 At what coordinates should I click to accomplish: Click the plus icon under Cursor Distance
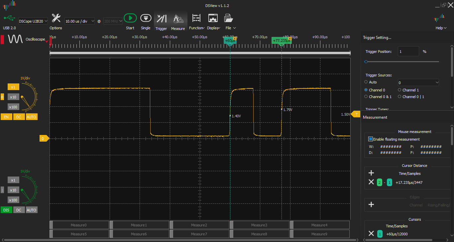(371, 173)
